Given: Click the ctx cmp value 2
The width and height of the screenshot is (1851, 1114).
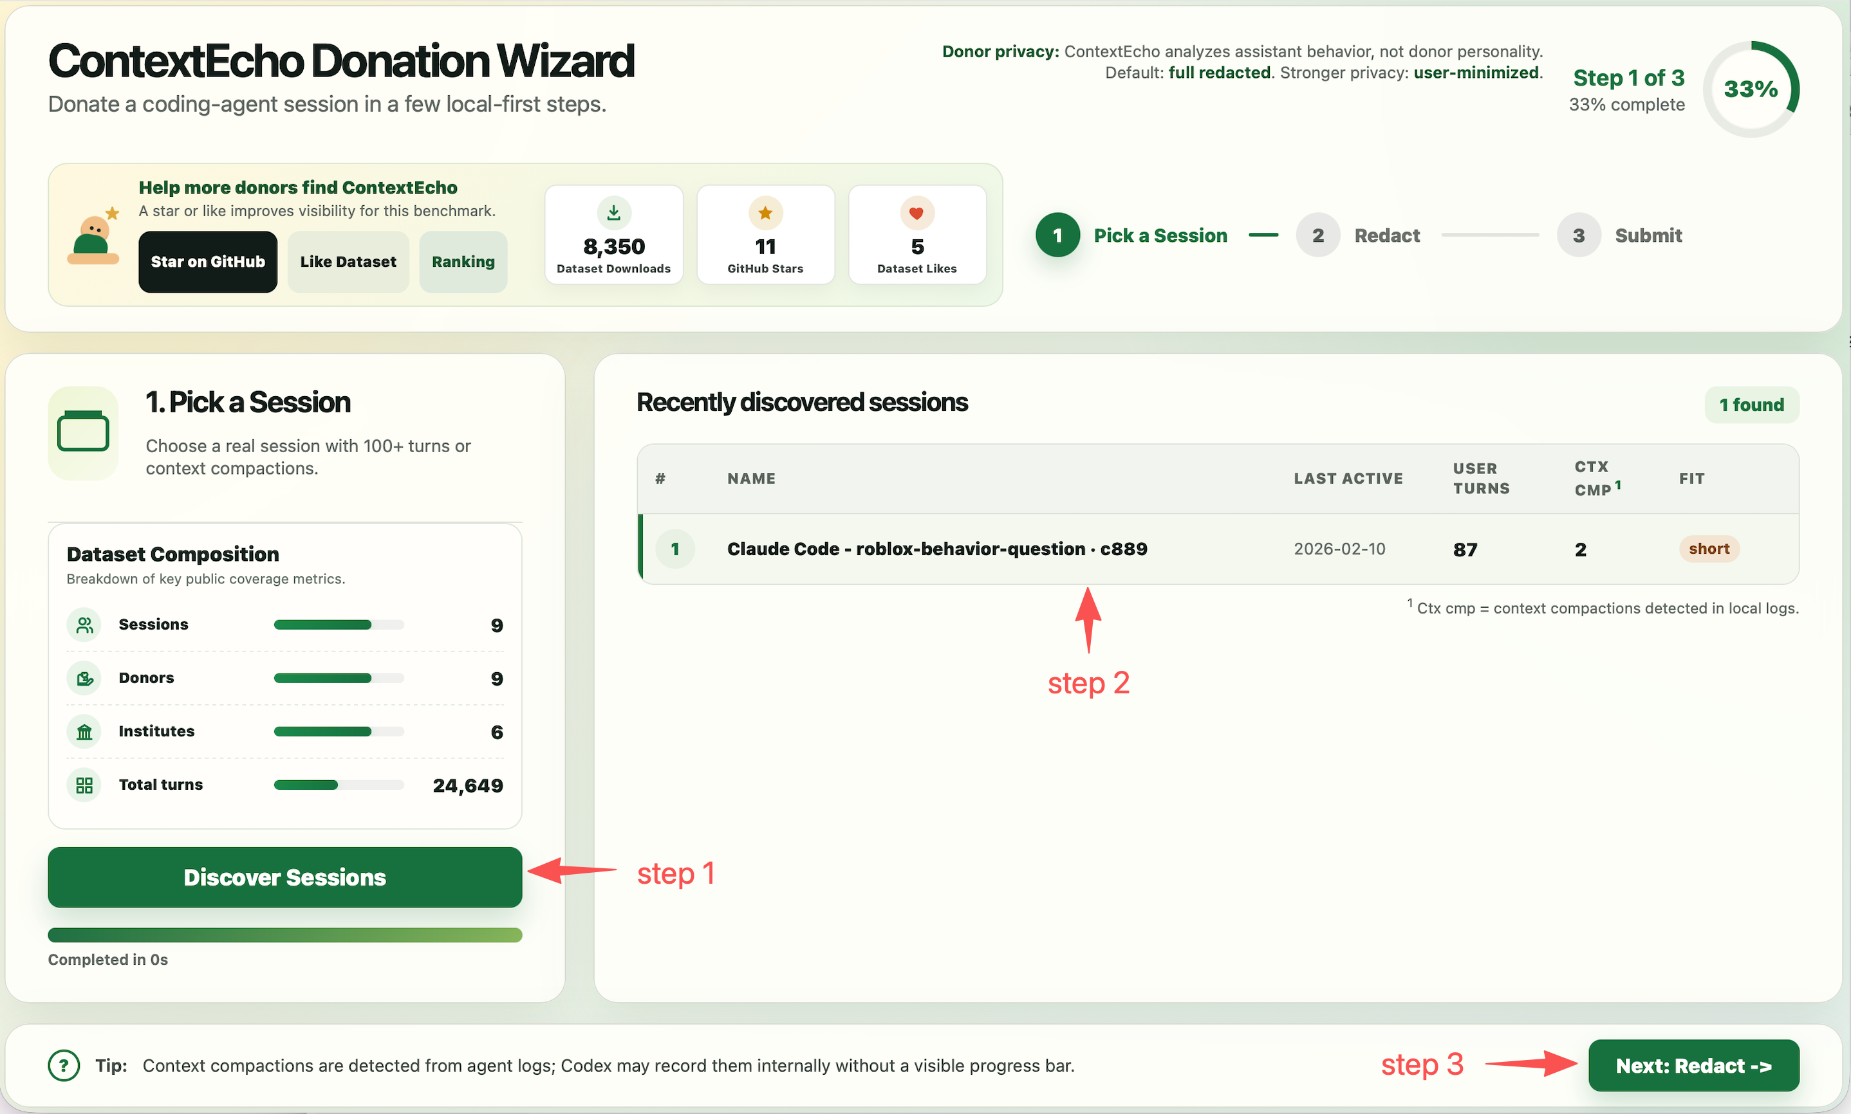Looking at the screenshot, I should point(1580,549).
